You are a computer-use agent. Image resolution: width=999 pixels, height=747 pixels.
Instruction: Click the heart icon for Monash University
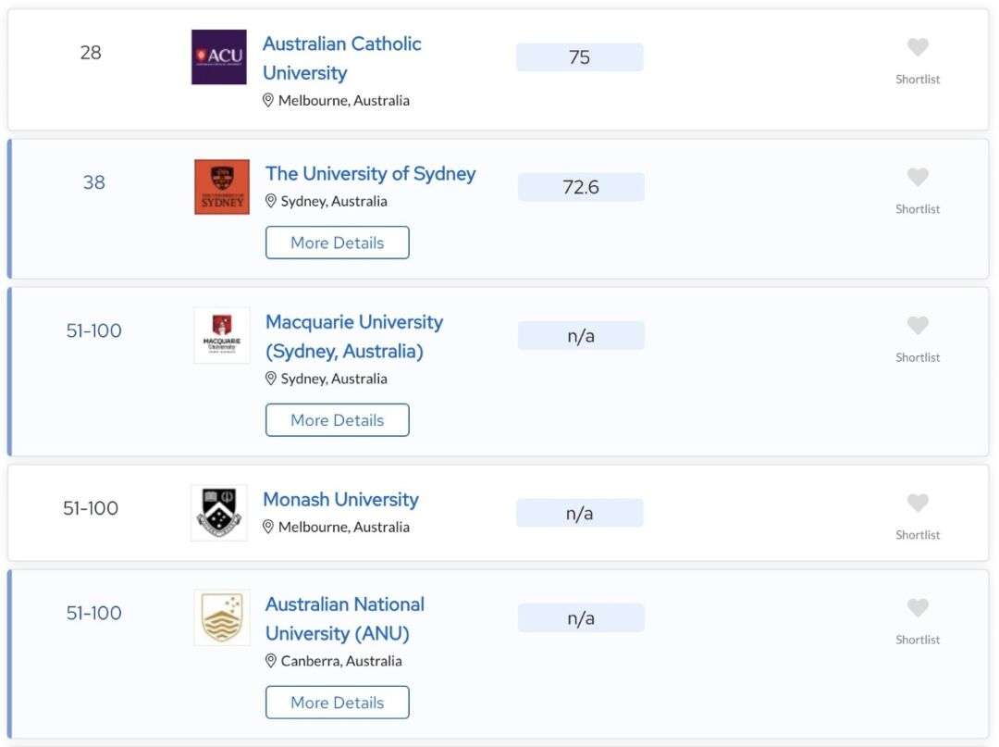click(x=918, y=503)
